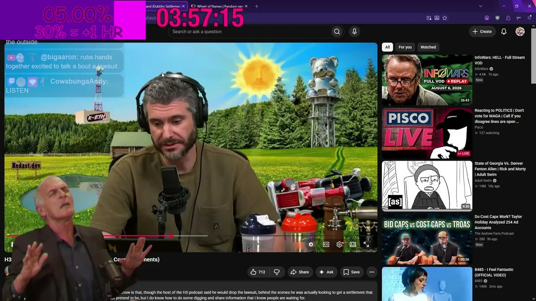Image resolution: width=536 pixels, height=301 pixels.
Task: Open the 8485 music video thumbnail
Action: 427,284
